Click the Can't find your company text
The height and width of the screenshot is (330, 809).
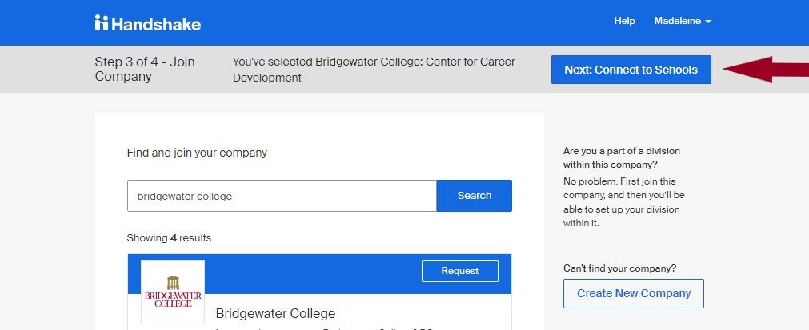tap(619, 268)
